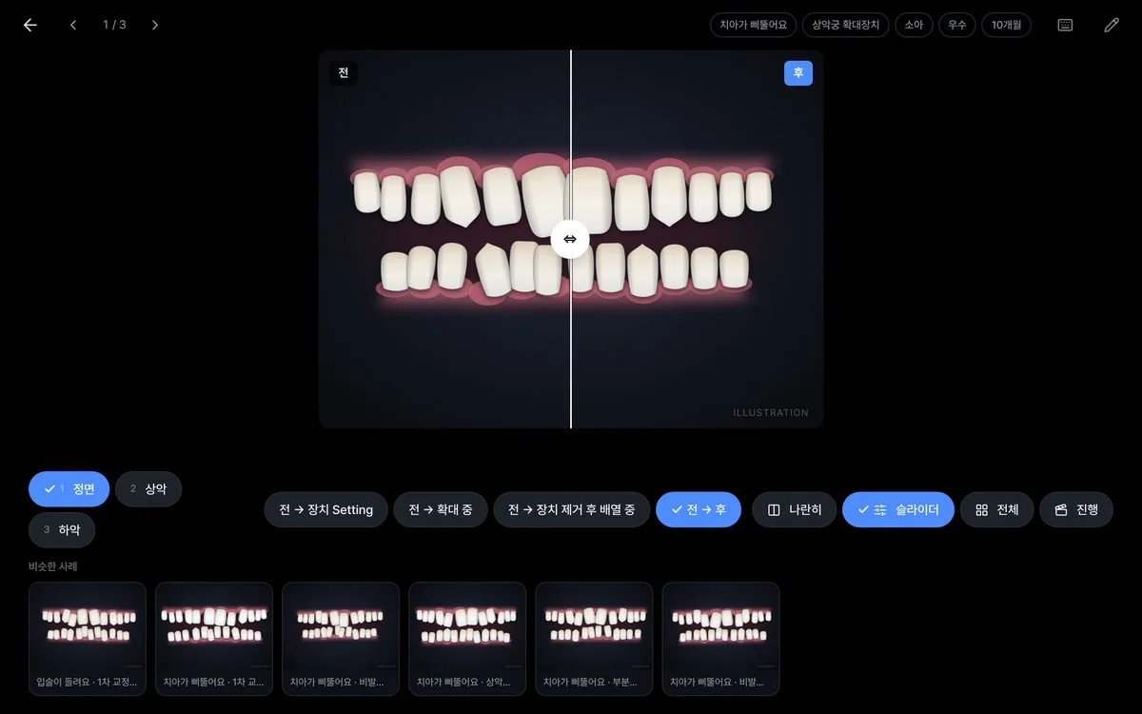This screenshot has height=714, width=1142.
Task: Select 전 → 확대 중 stage
Action: (441, 509)
